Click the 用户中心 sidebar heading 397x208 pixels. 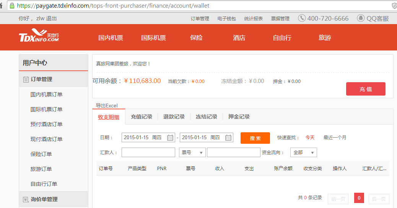coord(35,63)
